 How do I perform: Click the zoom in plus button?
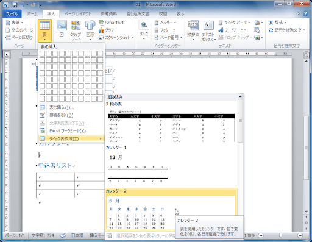[x=300, y=235]
